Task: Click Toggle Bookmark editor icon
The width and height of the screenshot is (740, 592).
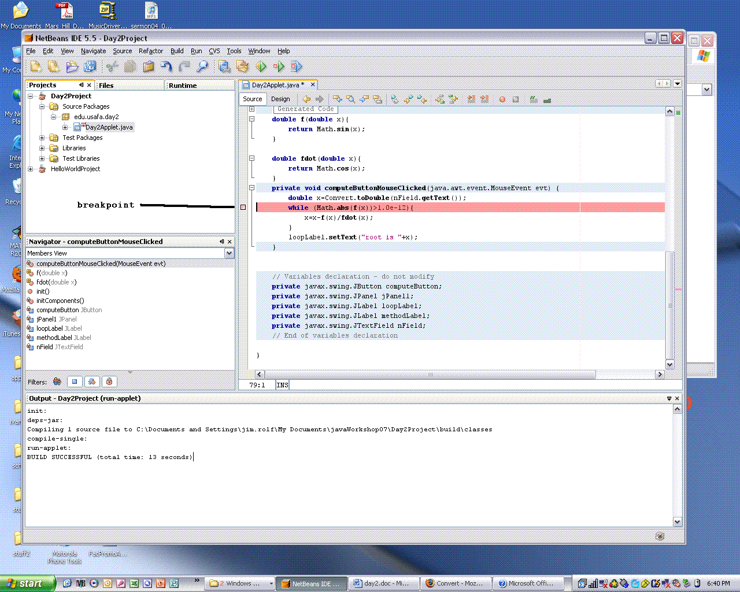Action: click(x=395, y=99)
